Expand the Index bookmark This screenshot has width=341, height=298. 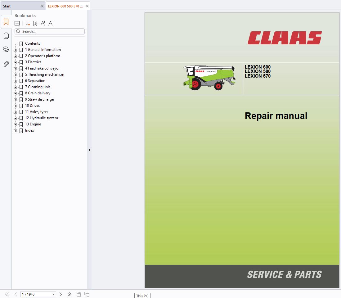(15, 131)
